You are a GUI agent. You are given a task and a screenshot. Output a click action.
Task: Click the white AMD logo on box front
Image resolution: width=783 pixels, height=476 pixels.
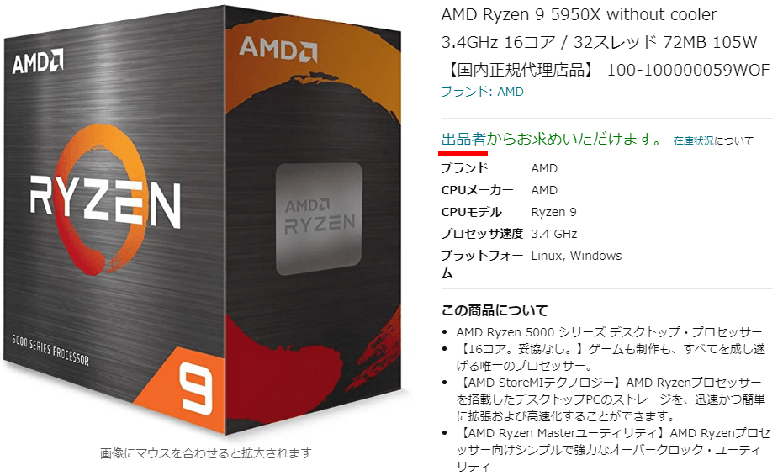(x=38, y=61)
